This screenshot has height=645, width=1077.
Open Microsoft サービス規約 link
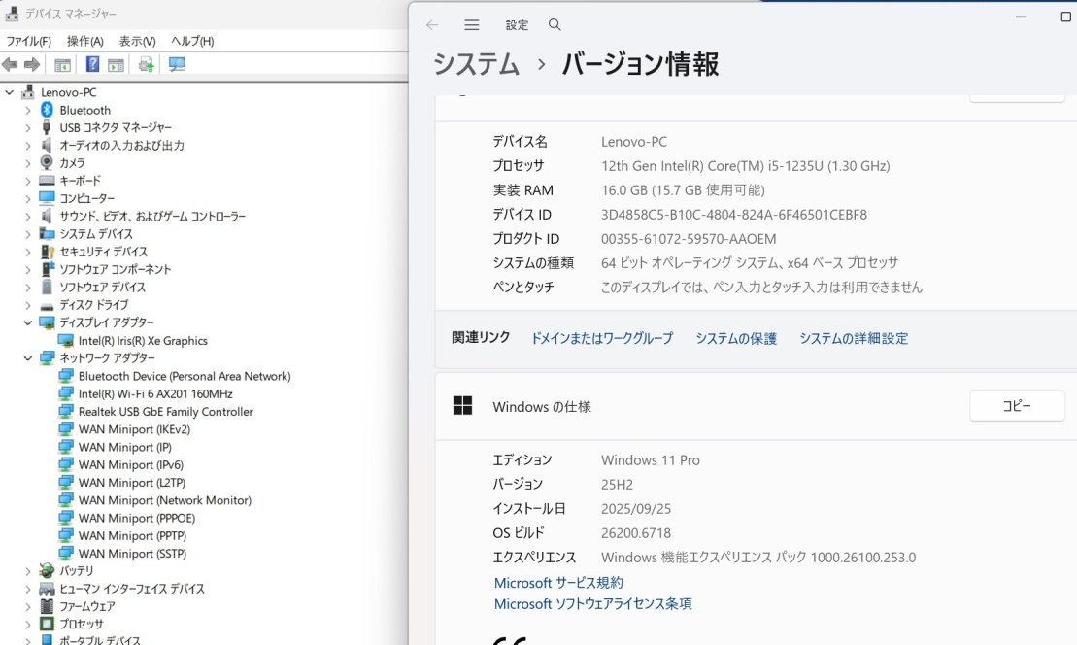pyautogui.click(x=558, y=583)
